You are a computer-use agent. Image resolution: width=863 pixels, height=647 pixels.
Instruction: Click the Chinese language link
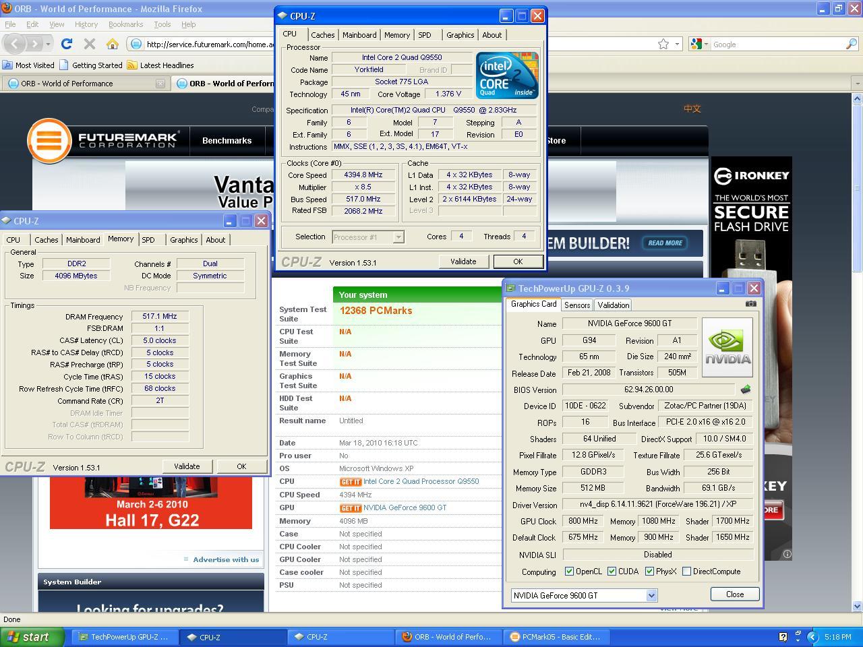tap(692, 109)
